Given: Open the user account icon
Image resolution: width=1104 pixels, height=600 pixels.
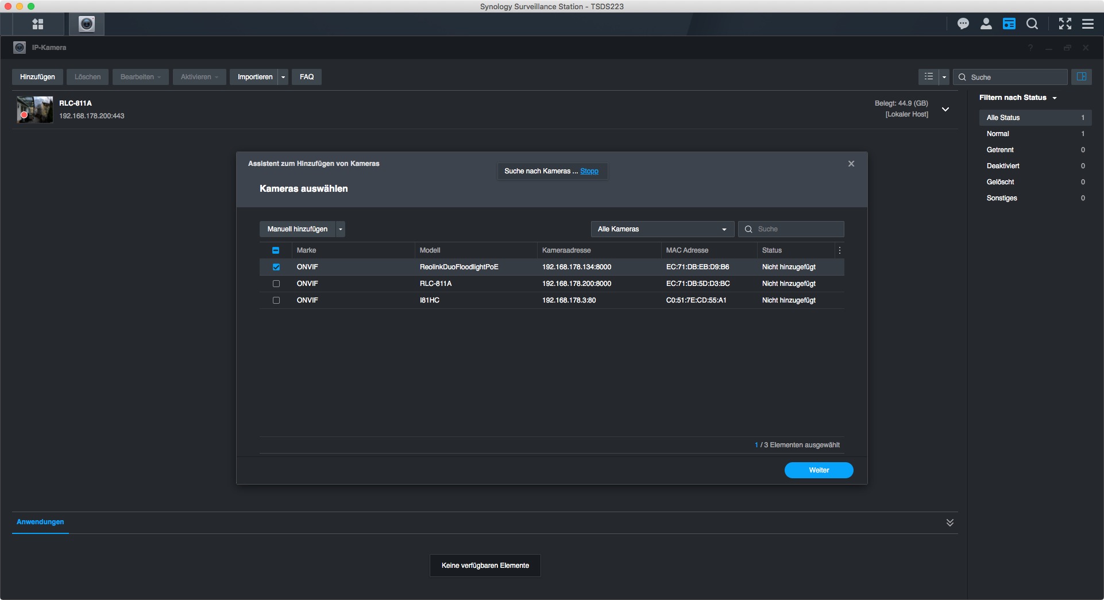Looking at the screenshot, I should [986, 24].
